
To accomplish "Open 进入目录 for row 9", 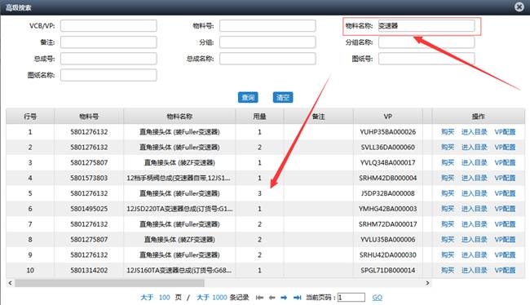I will (475, 255).
